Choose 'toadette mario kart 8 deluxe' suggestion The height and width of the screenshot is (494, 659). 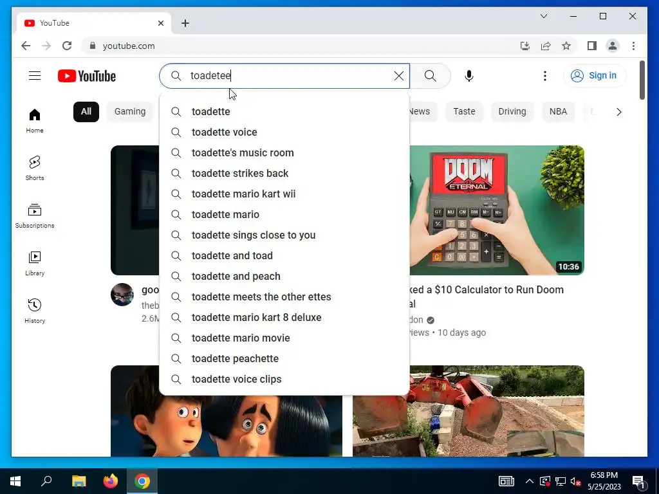pos(284,318)
